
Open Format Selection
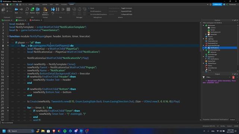[45, 11]
